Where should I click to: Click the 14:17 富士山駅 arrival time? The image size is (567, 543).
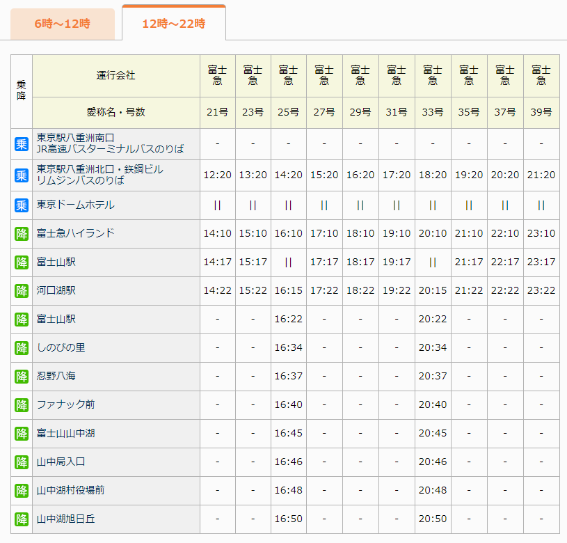coord(217,262)
